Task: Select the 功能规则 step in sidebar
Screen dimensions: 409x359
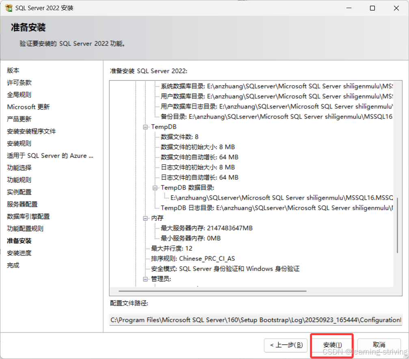Action: 19,180
